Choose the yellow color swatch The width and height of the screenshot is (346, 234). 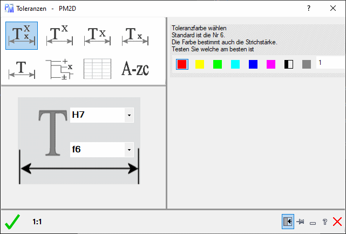click(200, 64)
